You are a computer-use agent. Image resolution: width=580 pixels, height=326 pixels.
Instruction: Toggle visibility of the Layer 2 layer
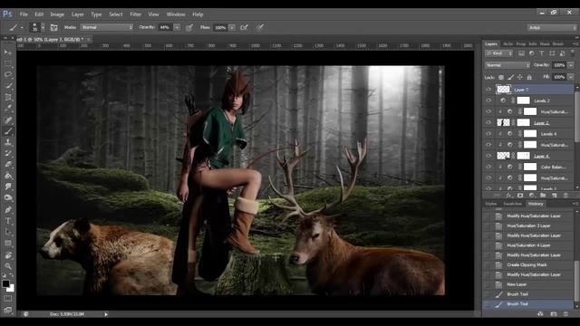488,122
